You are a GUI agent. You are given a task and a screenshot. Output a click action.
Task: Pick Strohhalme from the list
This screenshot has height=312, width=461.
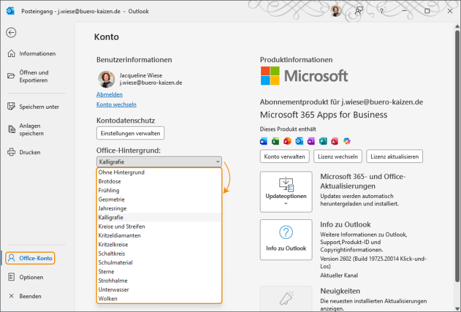[159, 280]
